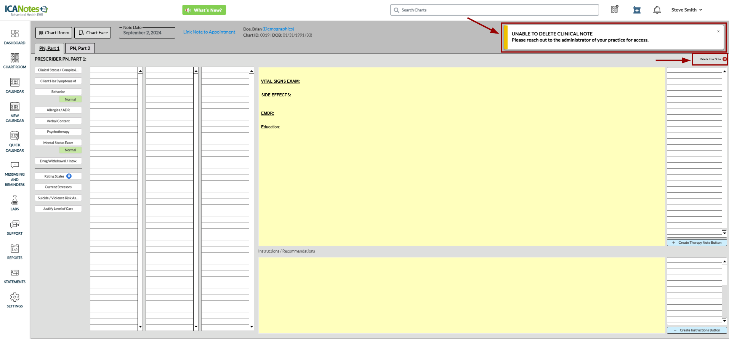729x339 pixels.
Task: Click the Search Charts field
Action: tap(494, 10)
